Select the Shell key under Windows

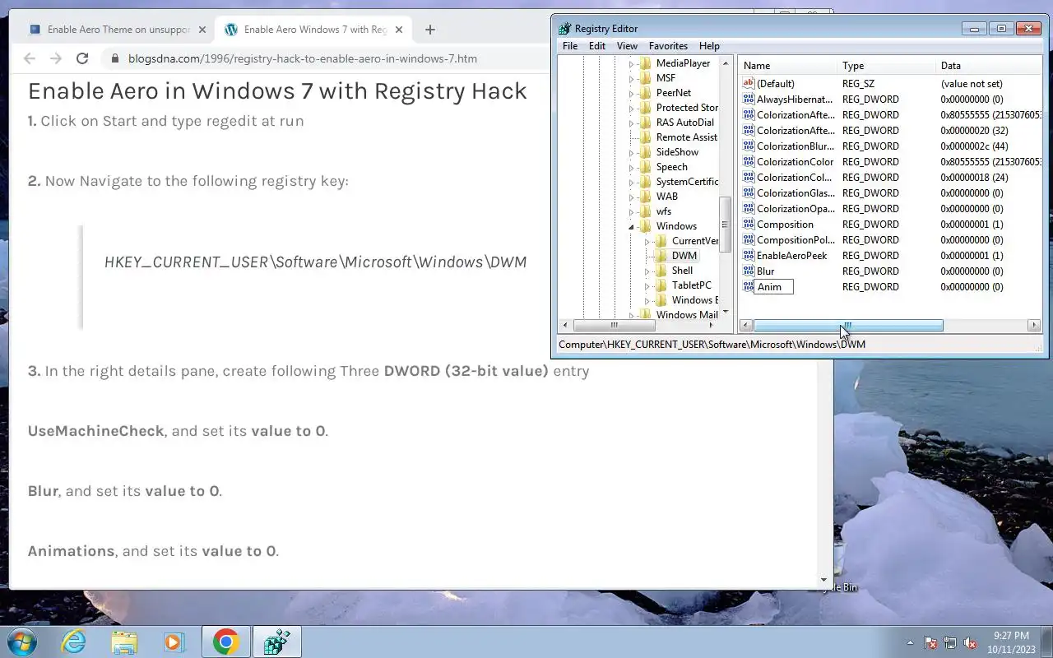(x=682, y=271)
